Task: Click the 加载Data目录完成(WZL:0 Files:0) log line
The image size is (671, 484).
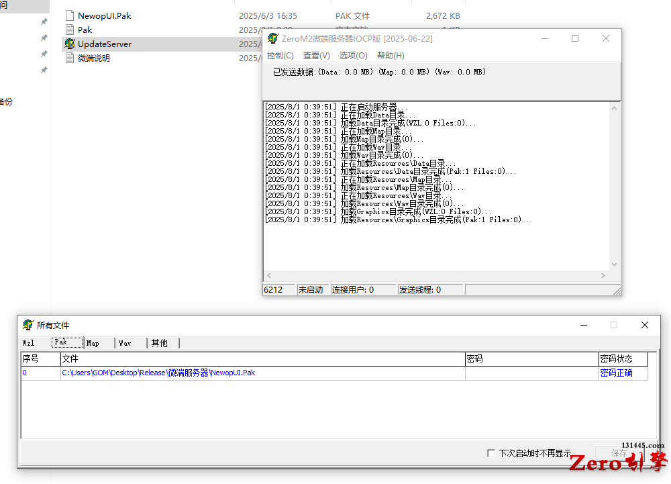Action: [370, 124]
